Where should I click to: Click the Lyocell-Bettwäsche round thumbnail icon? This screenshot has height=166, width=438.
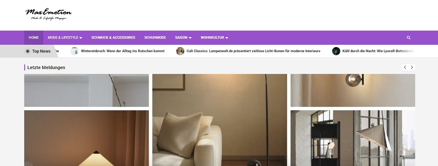coord(336,51)
